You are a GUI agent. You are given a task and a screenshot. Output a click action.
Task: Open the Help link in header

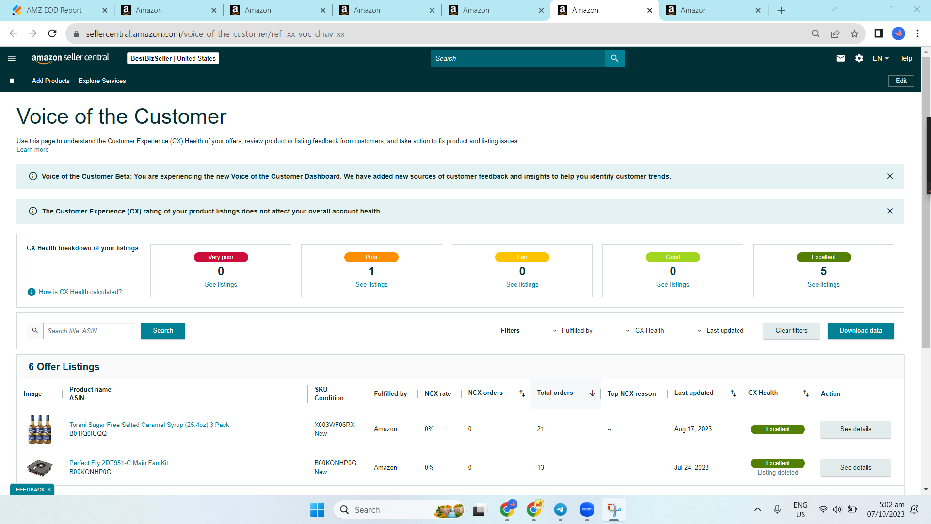pyautogui.click(x=905, y=58)
